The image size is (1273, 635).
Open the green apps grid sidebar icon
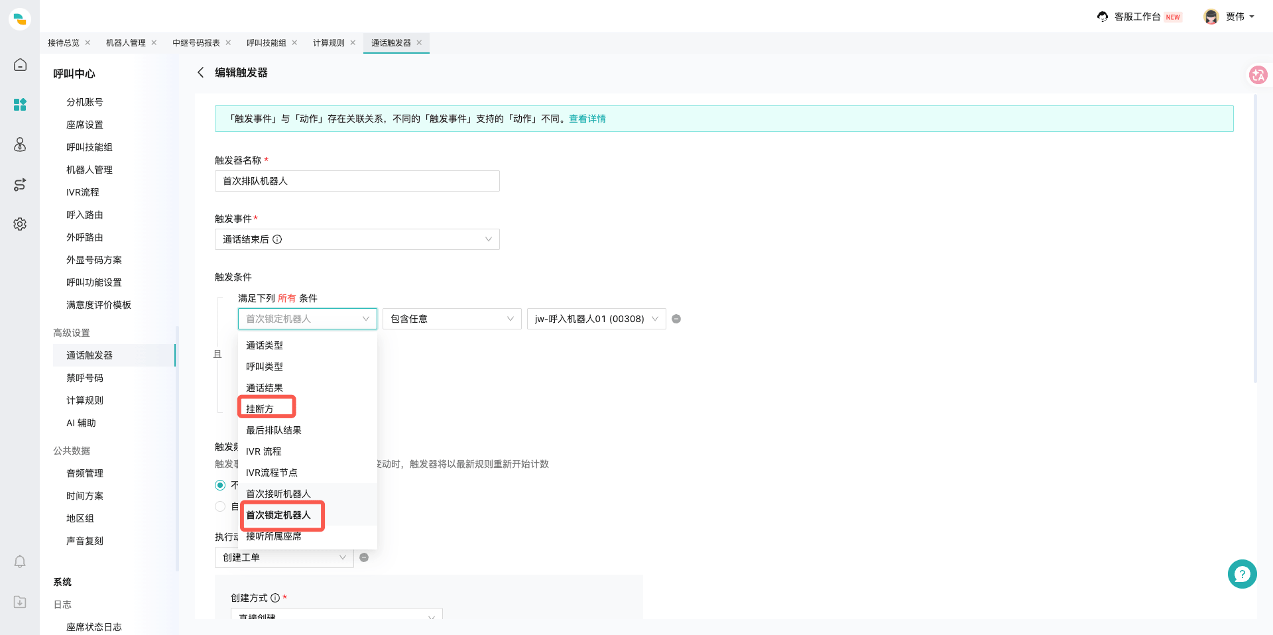pos(20,105)
